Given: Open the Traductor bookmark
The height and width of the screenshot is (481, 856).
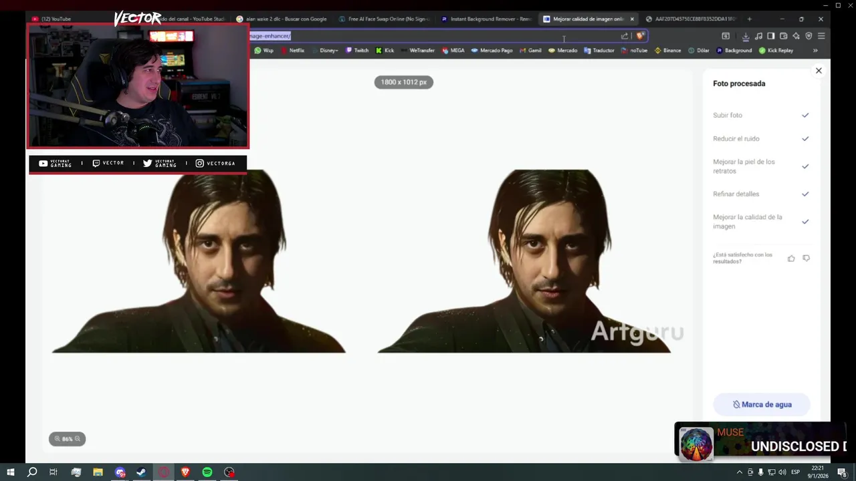Looking at the screenshot, I should 599,50.
